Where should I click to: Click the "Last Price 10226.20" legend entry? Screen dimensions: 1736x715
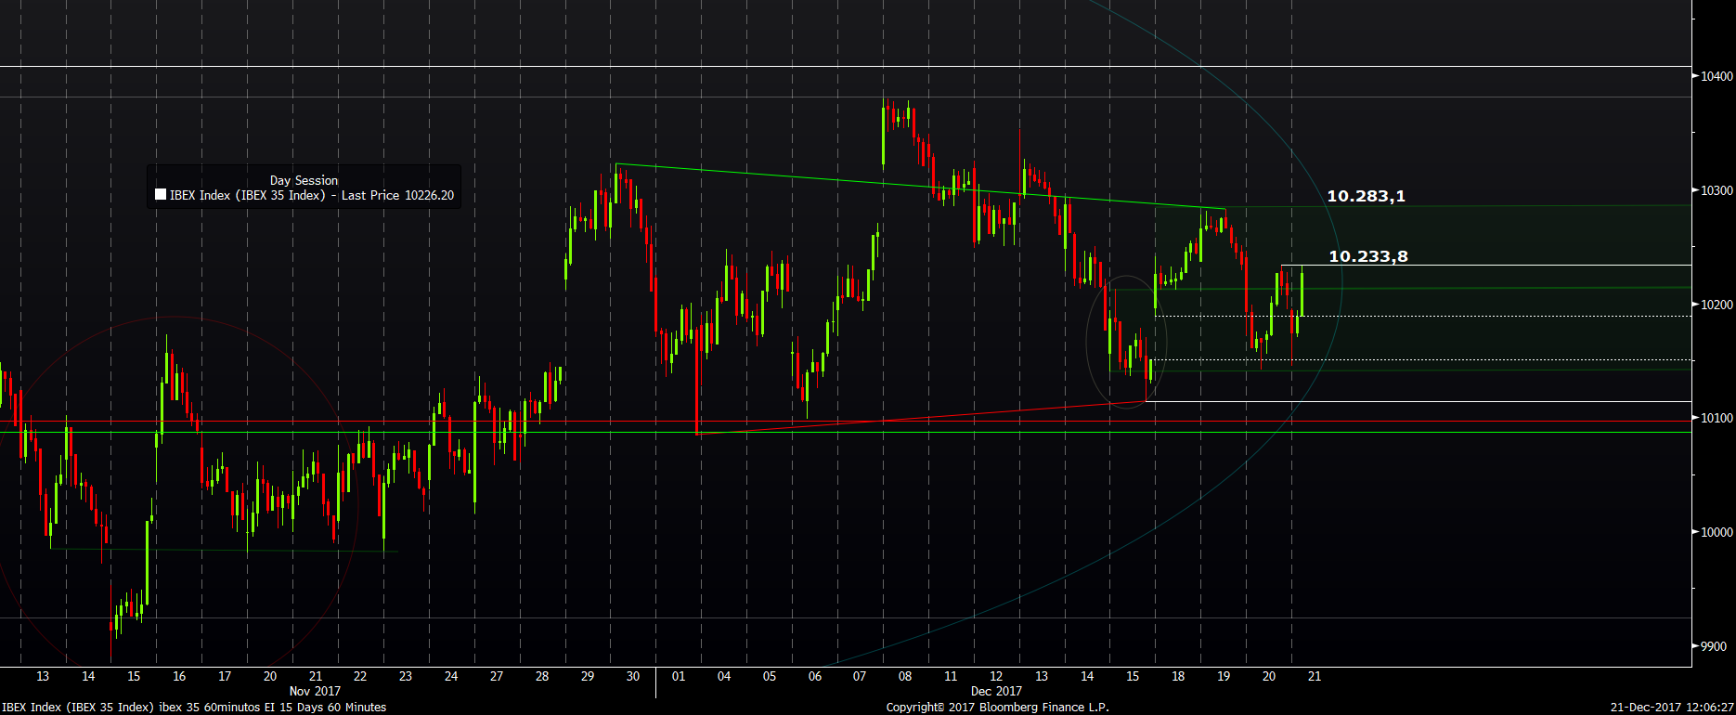[x=397, y=195]
